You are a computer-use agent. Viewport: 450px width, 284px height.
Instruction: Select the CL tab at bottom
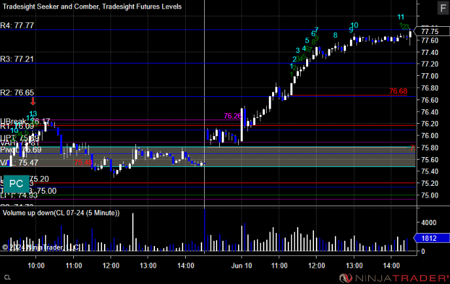point(7,277)
